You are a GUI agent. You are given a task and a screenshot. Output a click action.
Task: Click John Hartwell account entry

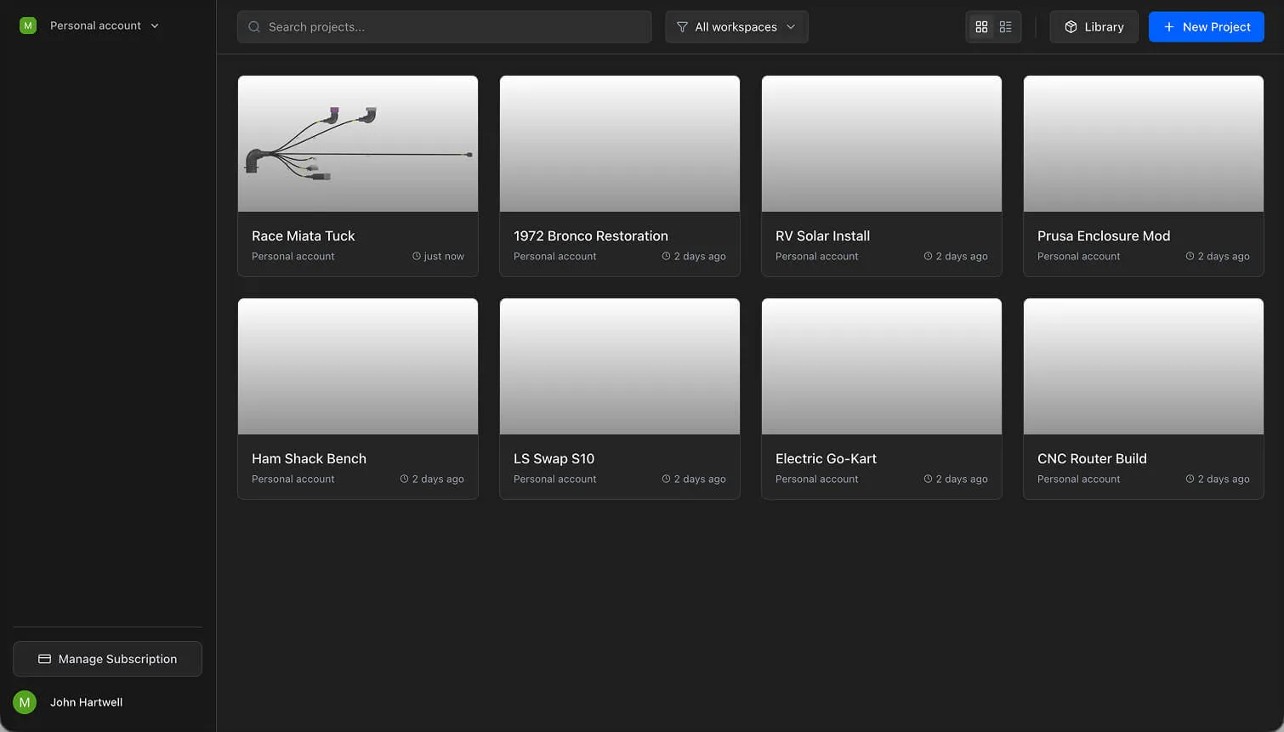coord(86,701)
